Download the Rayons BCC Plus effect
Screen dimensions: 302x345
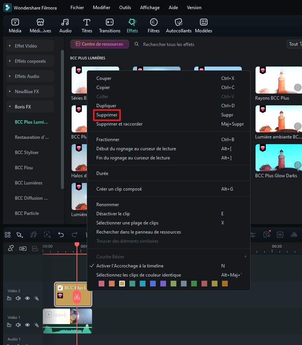[297, 87]
